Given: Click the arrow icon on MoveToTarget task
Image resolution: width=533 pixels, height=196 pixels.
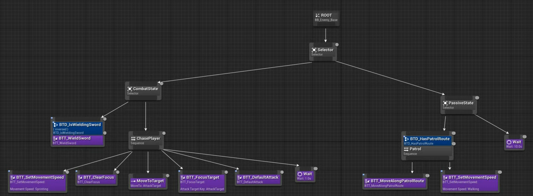Looking at the screenshot, I should click(x=133, y=181).
